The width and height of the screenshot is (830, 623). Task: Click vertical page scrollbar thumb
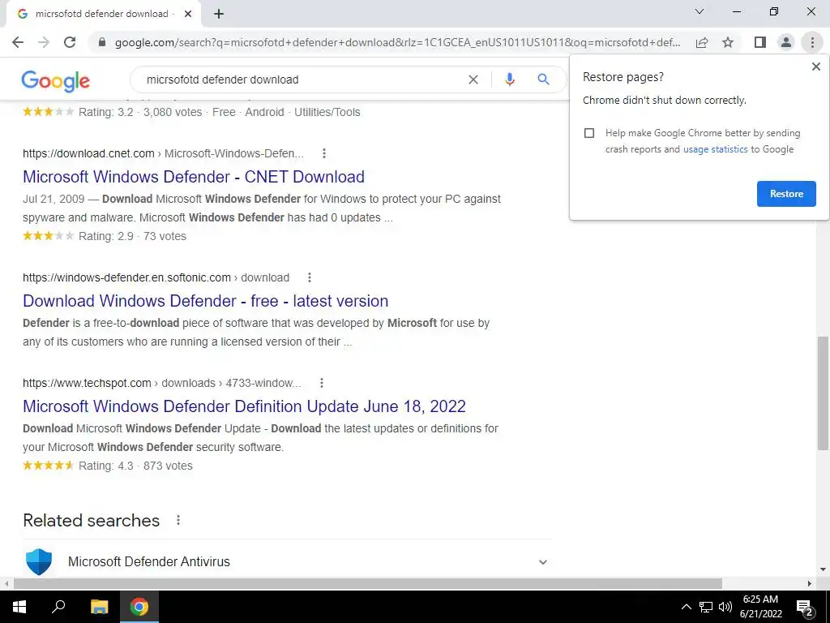[x=824, y=393]
